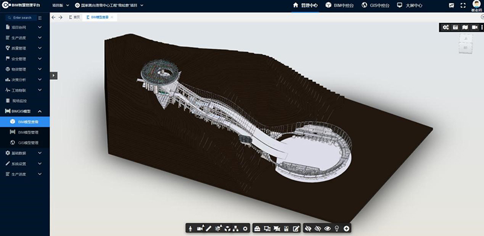This screenshot has width=484, height=236.
Task: Click the video camera icon top right
Action: click(x=475, y=27)
